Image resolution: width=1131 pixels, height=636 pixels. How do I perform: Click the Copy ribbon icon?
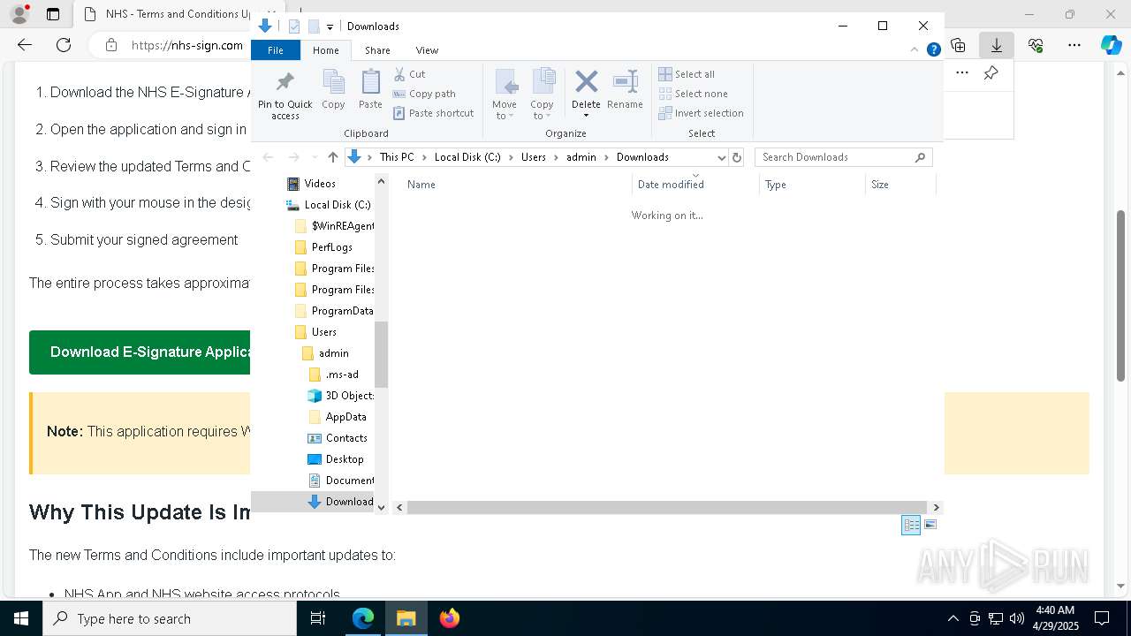point(333,90)
